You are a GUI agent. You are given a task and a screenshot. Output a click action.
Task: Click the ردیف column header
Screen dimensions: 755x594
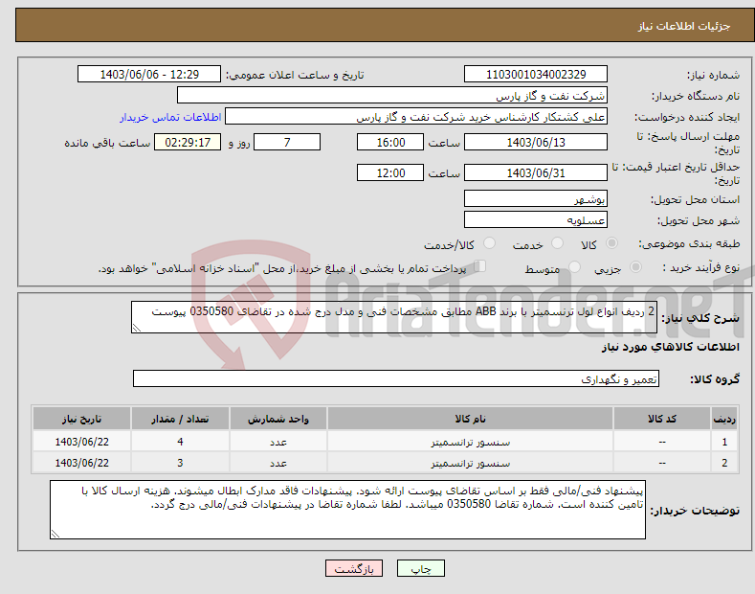click(724, 419)
